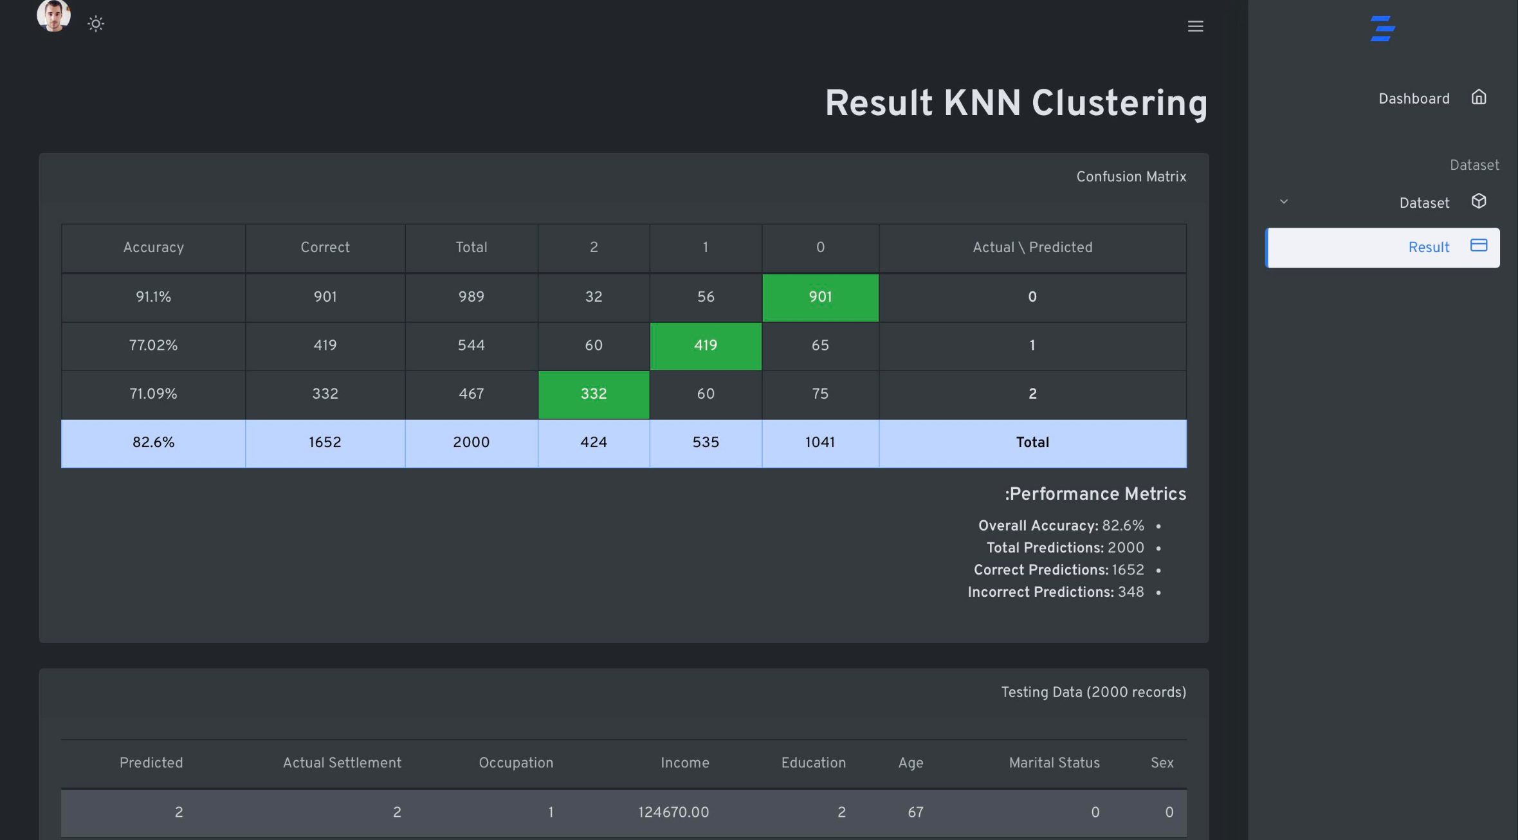
Task: Navigate to Dashboard from the sidebar
Action: click(x=1413, y=98)
